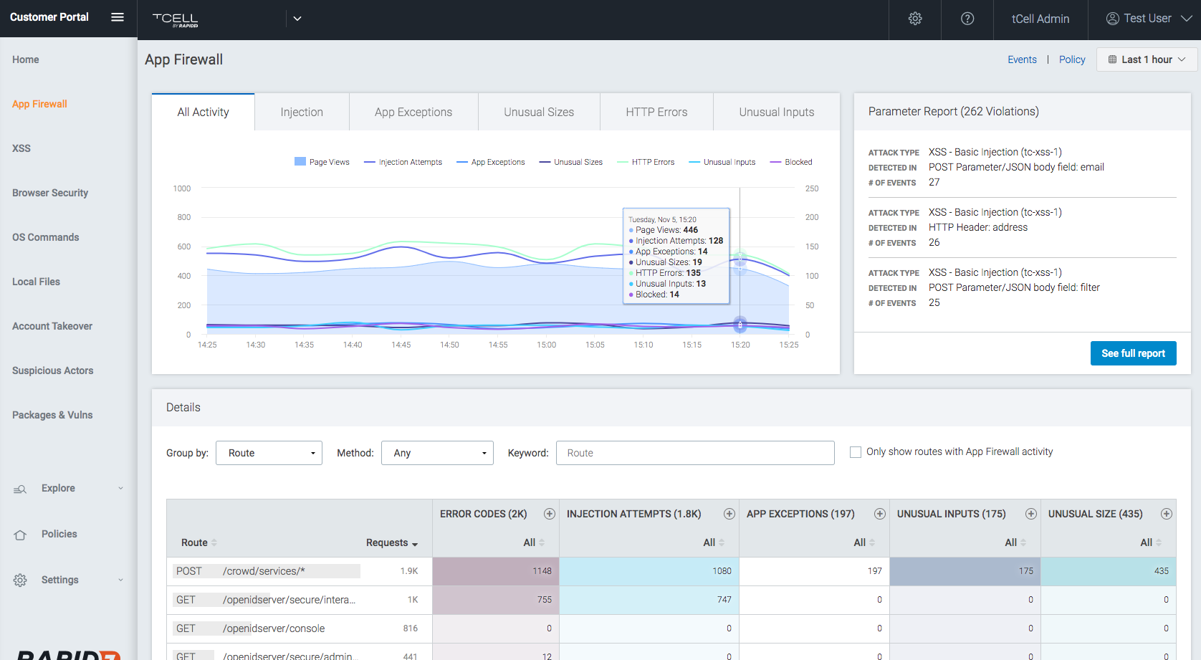Go to Home in sidebar

[x=26, y=59]
